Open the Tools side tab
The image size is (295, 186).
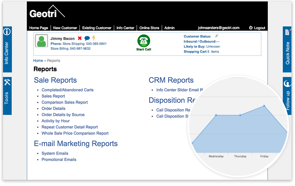7,96
